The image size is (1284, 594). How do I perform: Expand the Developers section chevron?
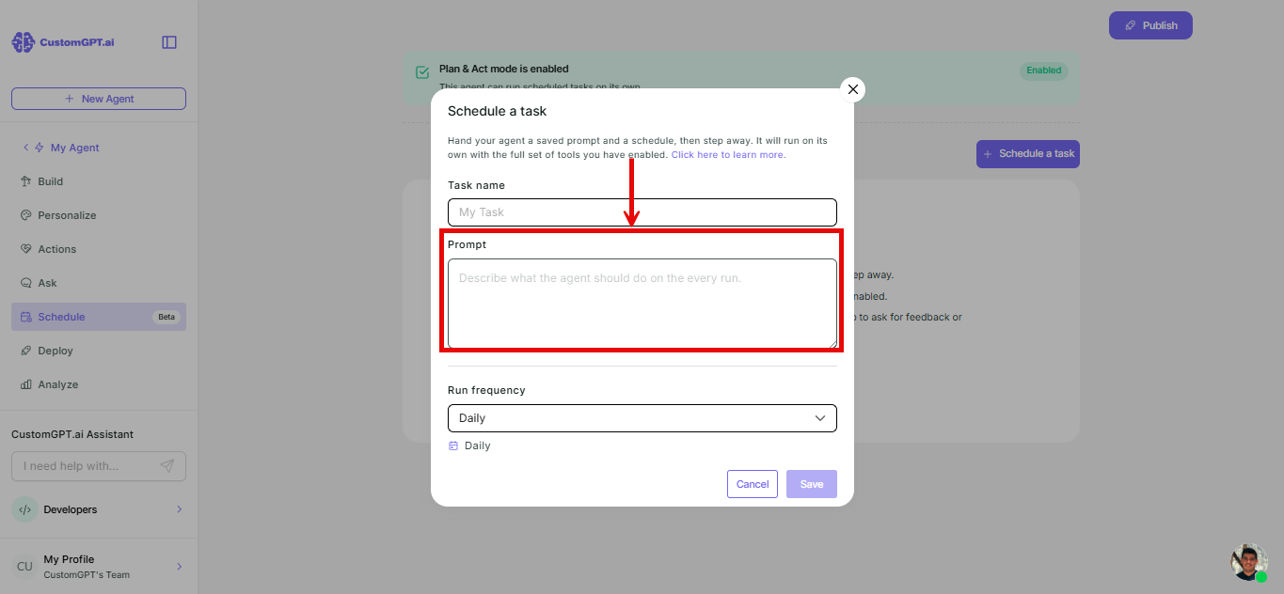[180, 509]
